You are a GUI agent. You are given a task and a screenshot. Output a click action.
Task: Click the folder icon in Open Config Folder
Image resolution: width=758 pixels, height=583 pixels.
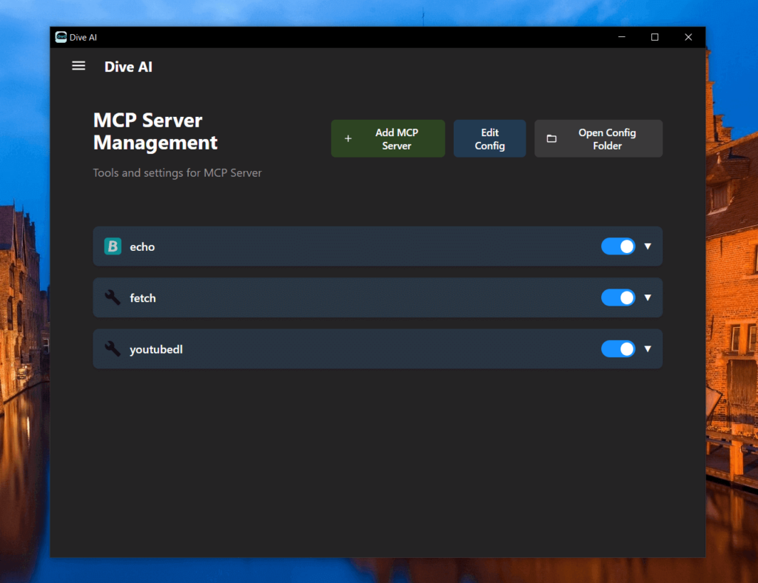point(551,138)
